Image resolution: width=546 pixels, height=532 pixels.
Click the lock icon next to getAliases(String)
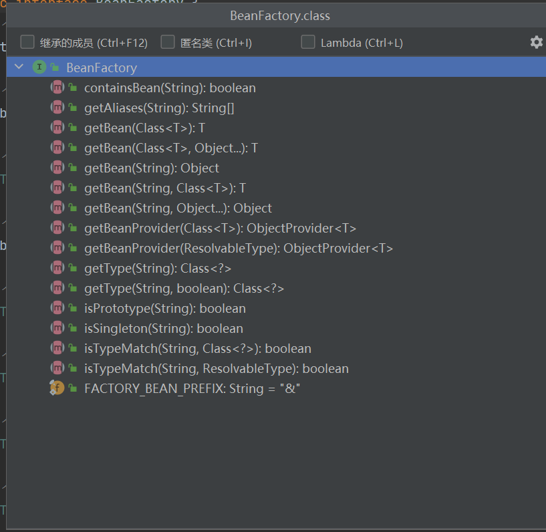point(72,108)
